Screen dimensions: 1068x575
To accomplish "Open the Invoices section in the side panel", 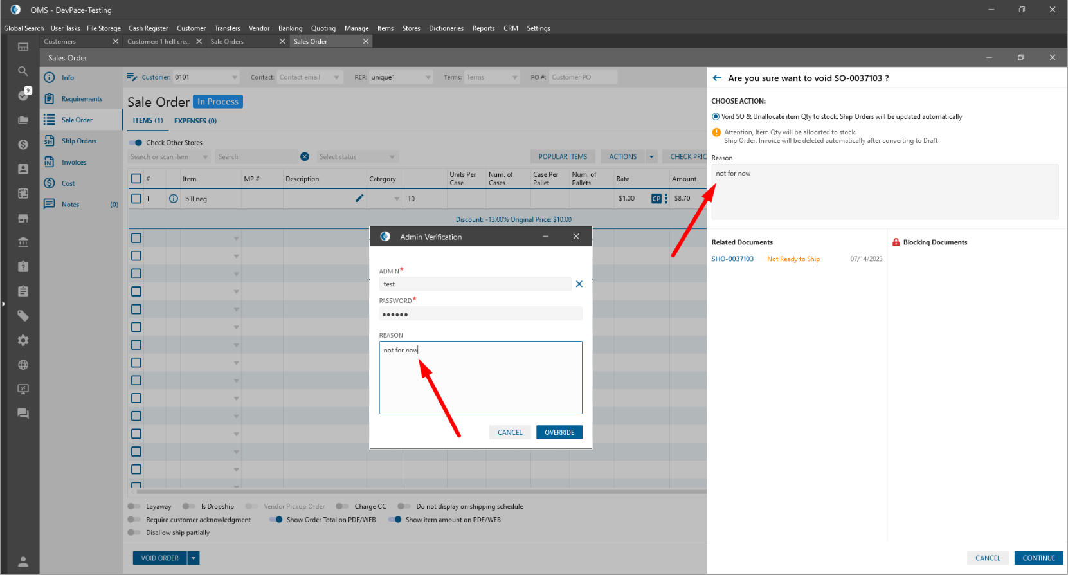I will point(74,163).
